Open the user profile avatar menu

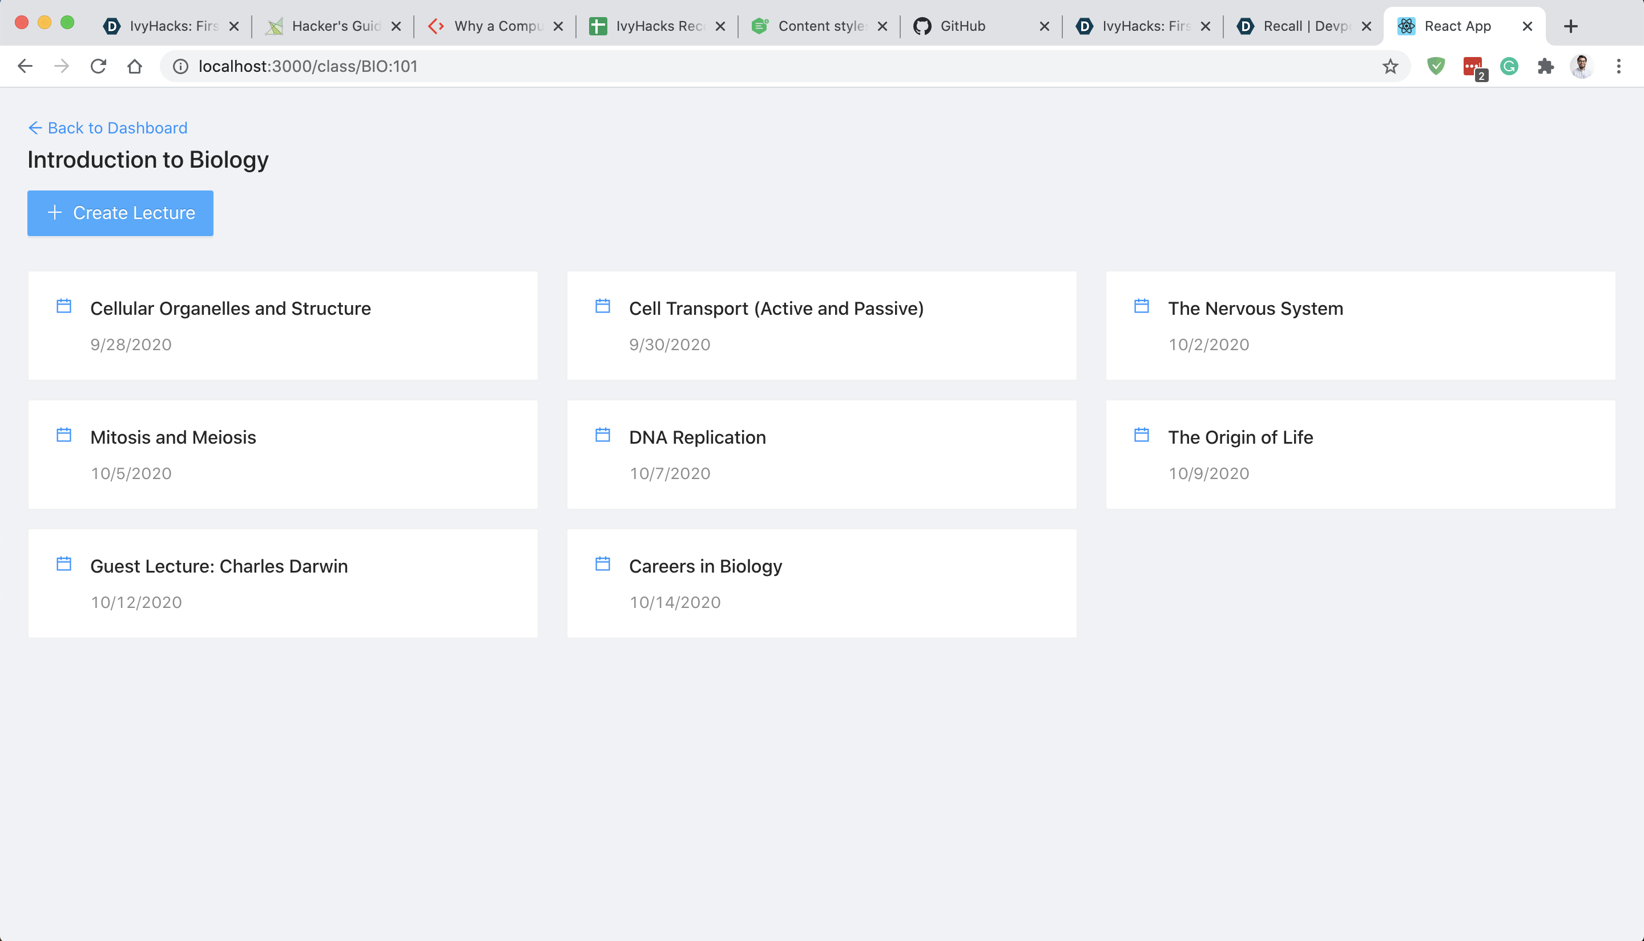tap(1581, 66)
